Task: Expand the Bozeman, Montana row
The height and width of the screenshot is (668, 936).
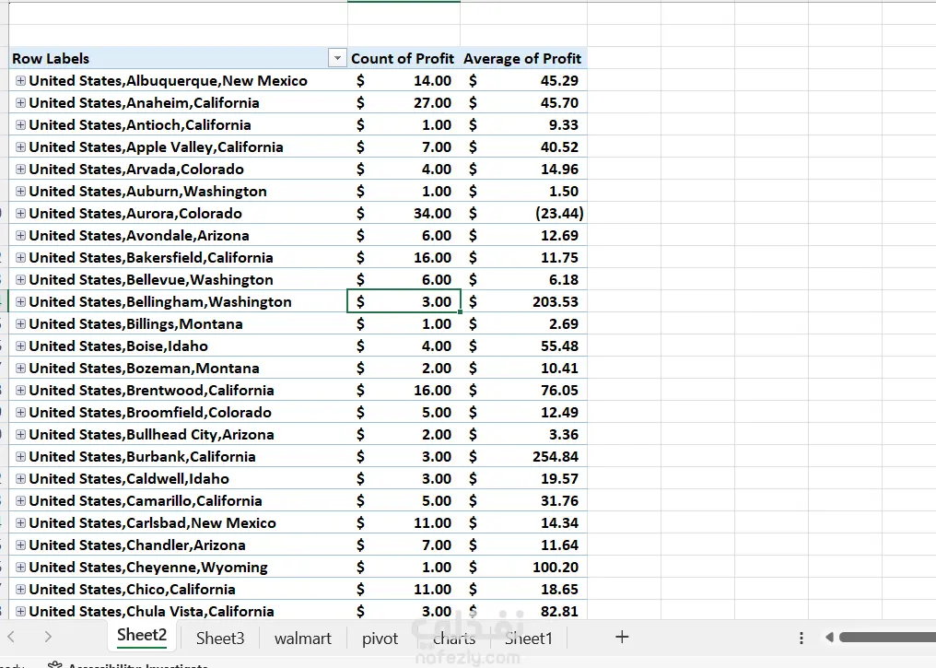Action: click(20, 368)
